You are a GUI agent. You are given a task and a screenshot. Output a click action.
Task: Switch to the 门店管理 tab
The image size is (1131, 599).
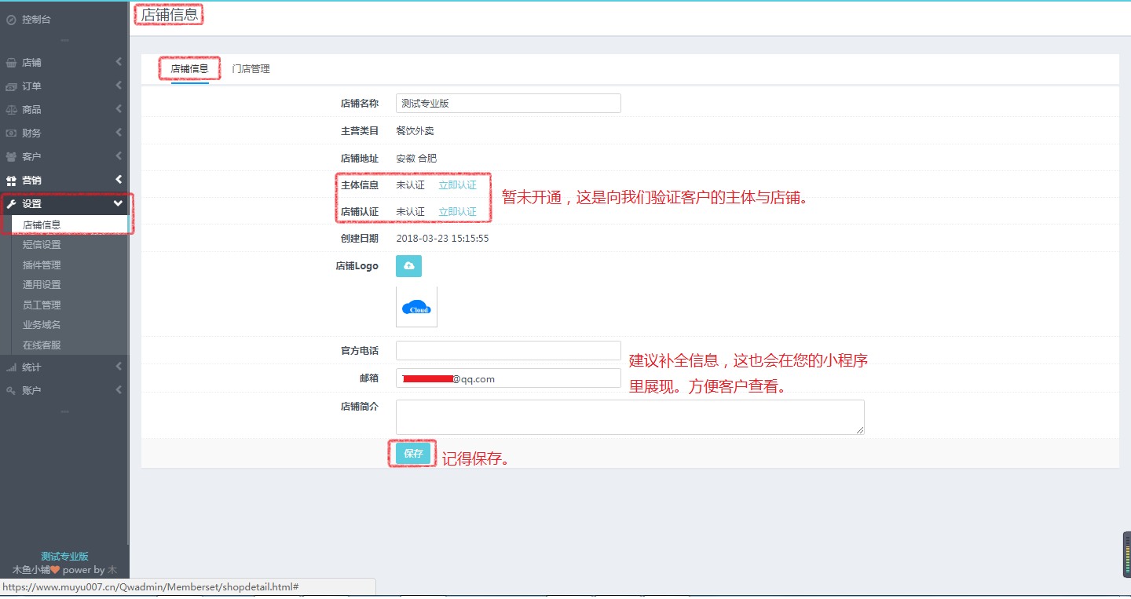tap(251, 69)
